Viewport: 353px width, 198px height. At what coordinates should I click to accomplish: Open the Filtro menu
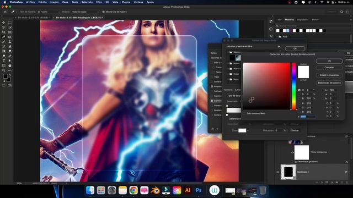click(99, 2)
